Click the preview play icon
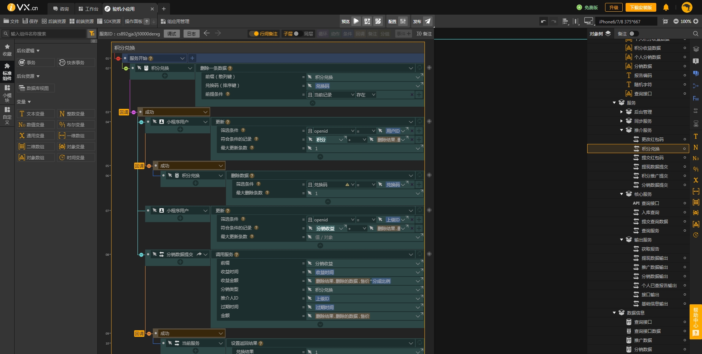The width and height of the screenshot is (702, 354). (x=356, y=21)
